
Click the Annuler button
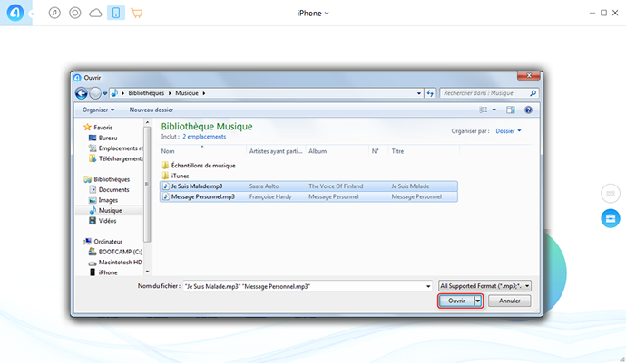510,301
